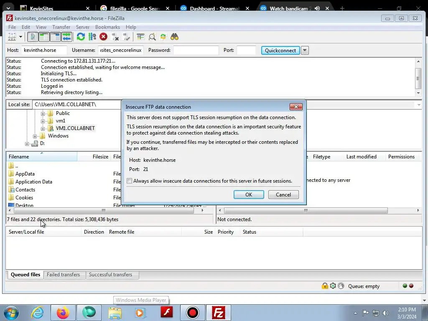Viewport: 428px width, 321px height.
Task: Toggle remote directory tree display icon
Action: pyautogui.click(x=56, y=37)
